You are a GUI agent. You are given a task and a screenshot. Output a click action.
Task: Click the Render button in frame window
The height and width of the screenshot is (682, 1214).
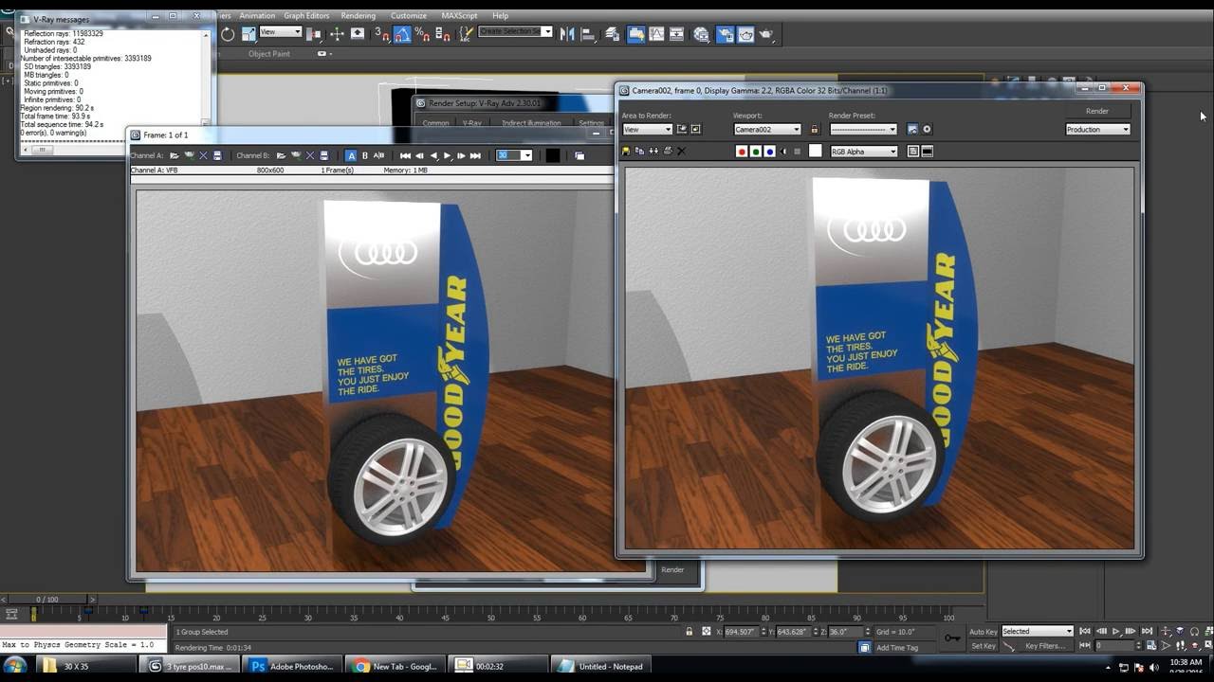click(x=1097, y=111)
